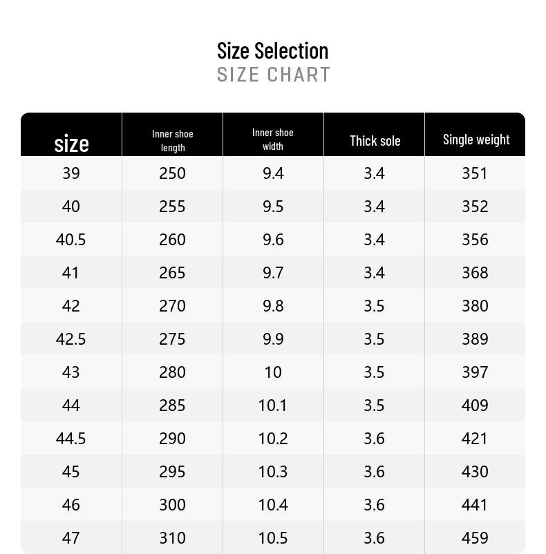
Task: Select the 'Inner shoe length' header
Action: 173,141
